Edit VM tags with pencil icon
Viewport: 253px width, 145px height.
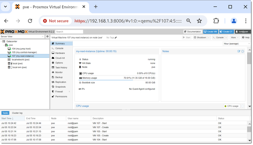[116, 37]
